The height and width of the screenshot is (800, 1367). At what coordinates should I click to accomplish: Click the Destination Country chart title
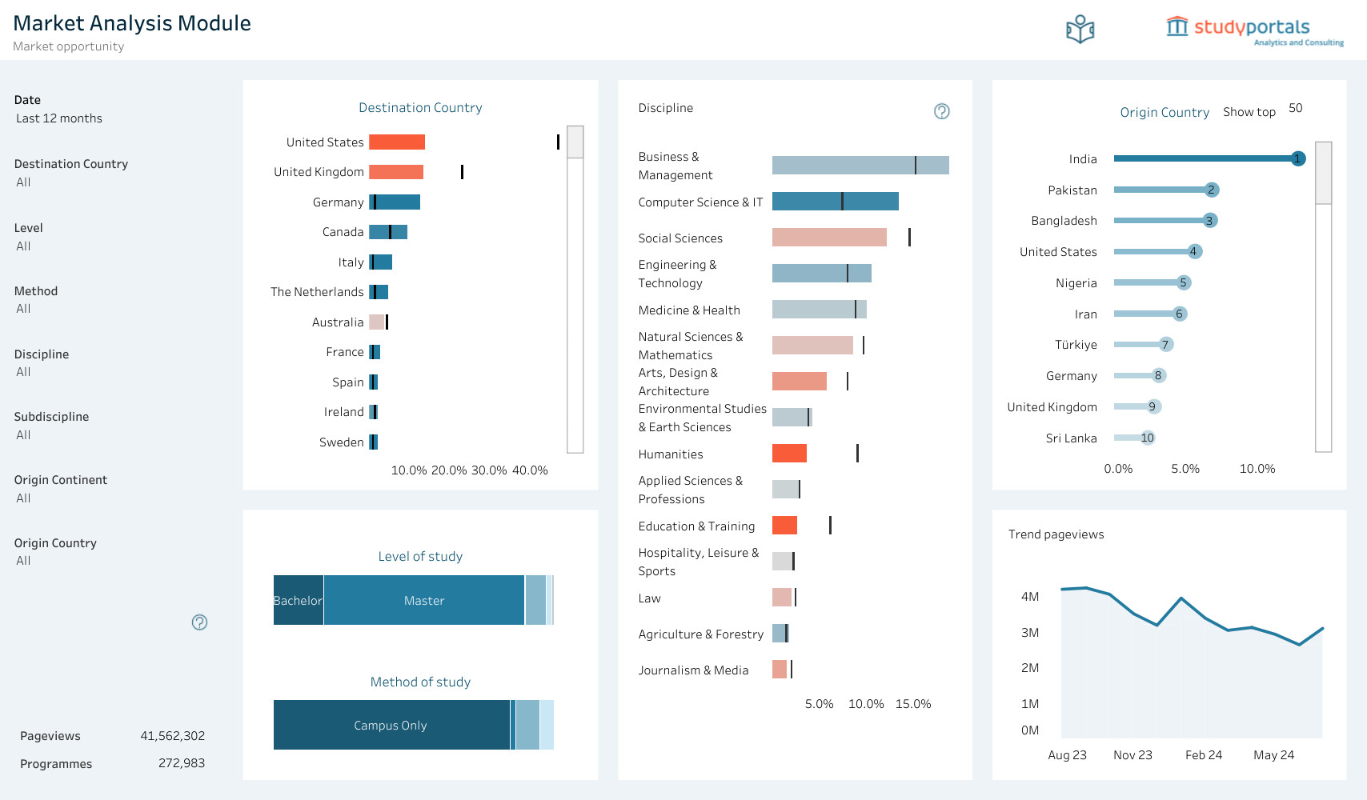[420, 107]
